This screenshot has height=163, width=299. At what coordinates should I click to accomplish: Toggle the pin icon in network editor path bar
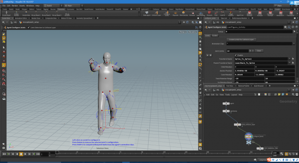293,90
